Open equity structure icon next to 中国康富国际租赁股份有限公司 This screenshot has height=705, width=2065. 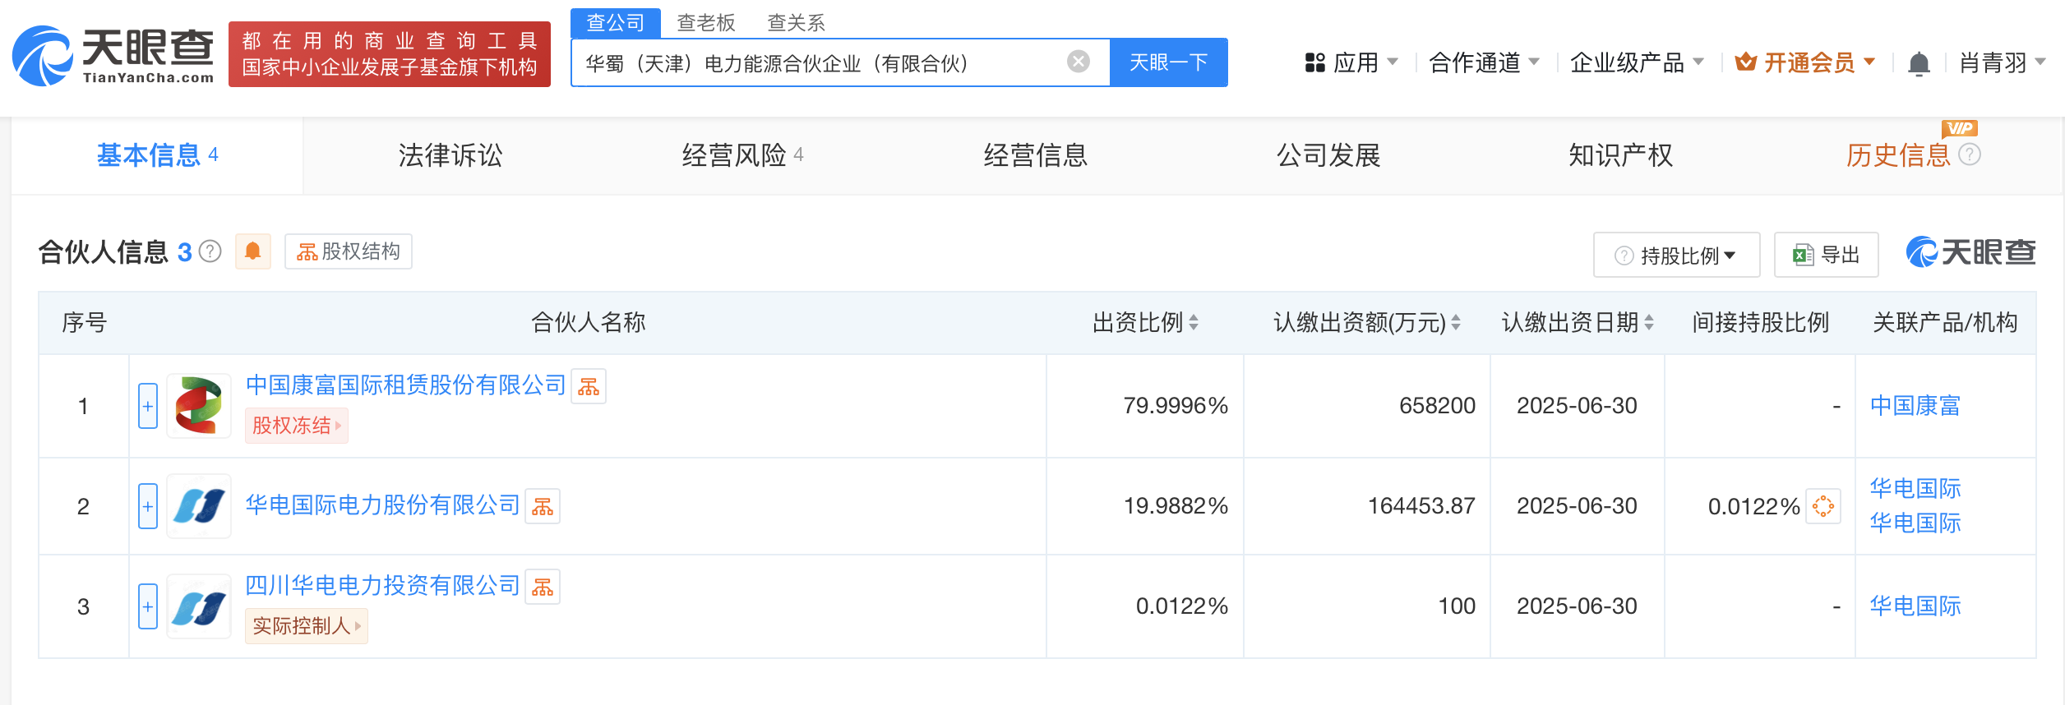[588, 386]
